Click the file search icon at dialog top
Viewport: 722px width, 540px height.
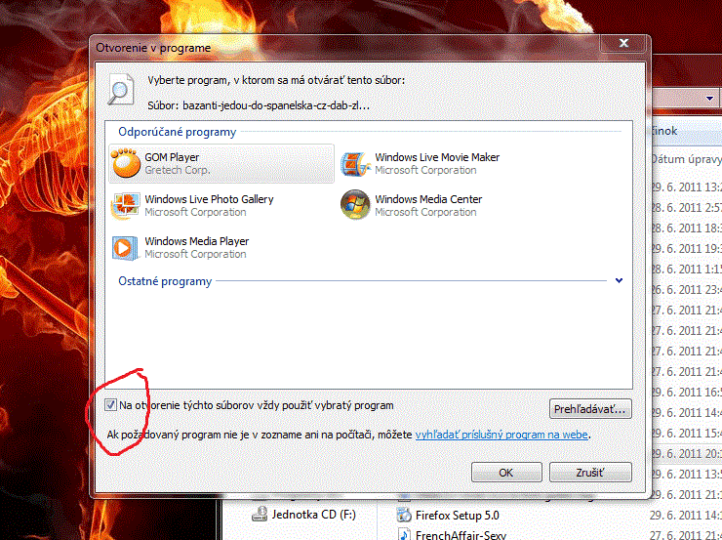[x=121, y=90]
